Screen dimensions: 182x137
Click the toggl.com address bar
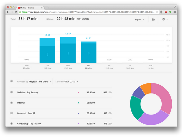point(88,12)
